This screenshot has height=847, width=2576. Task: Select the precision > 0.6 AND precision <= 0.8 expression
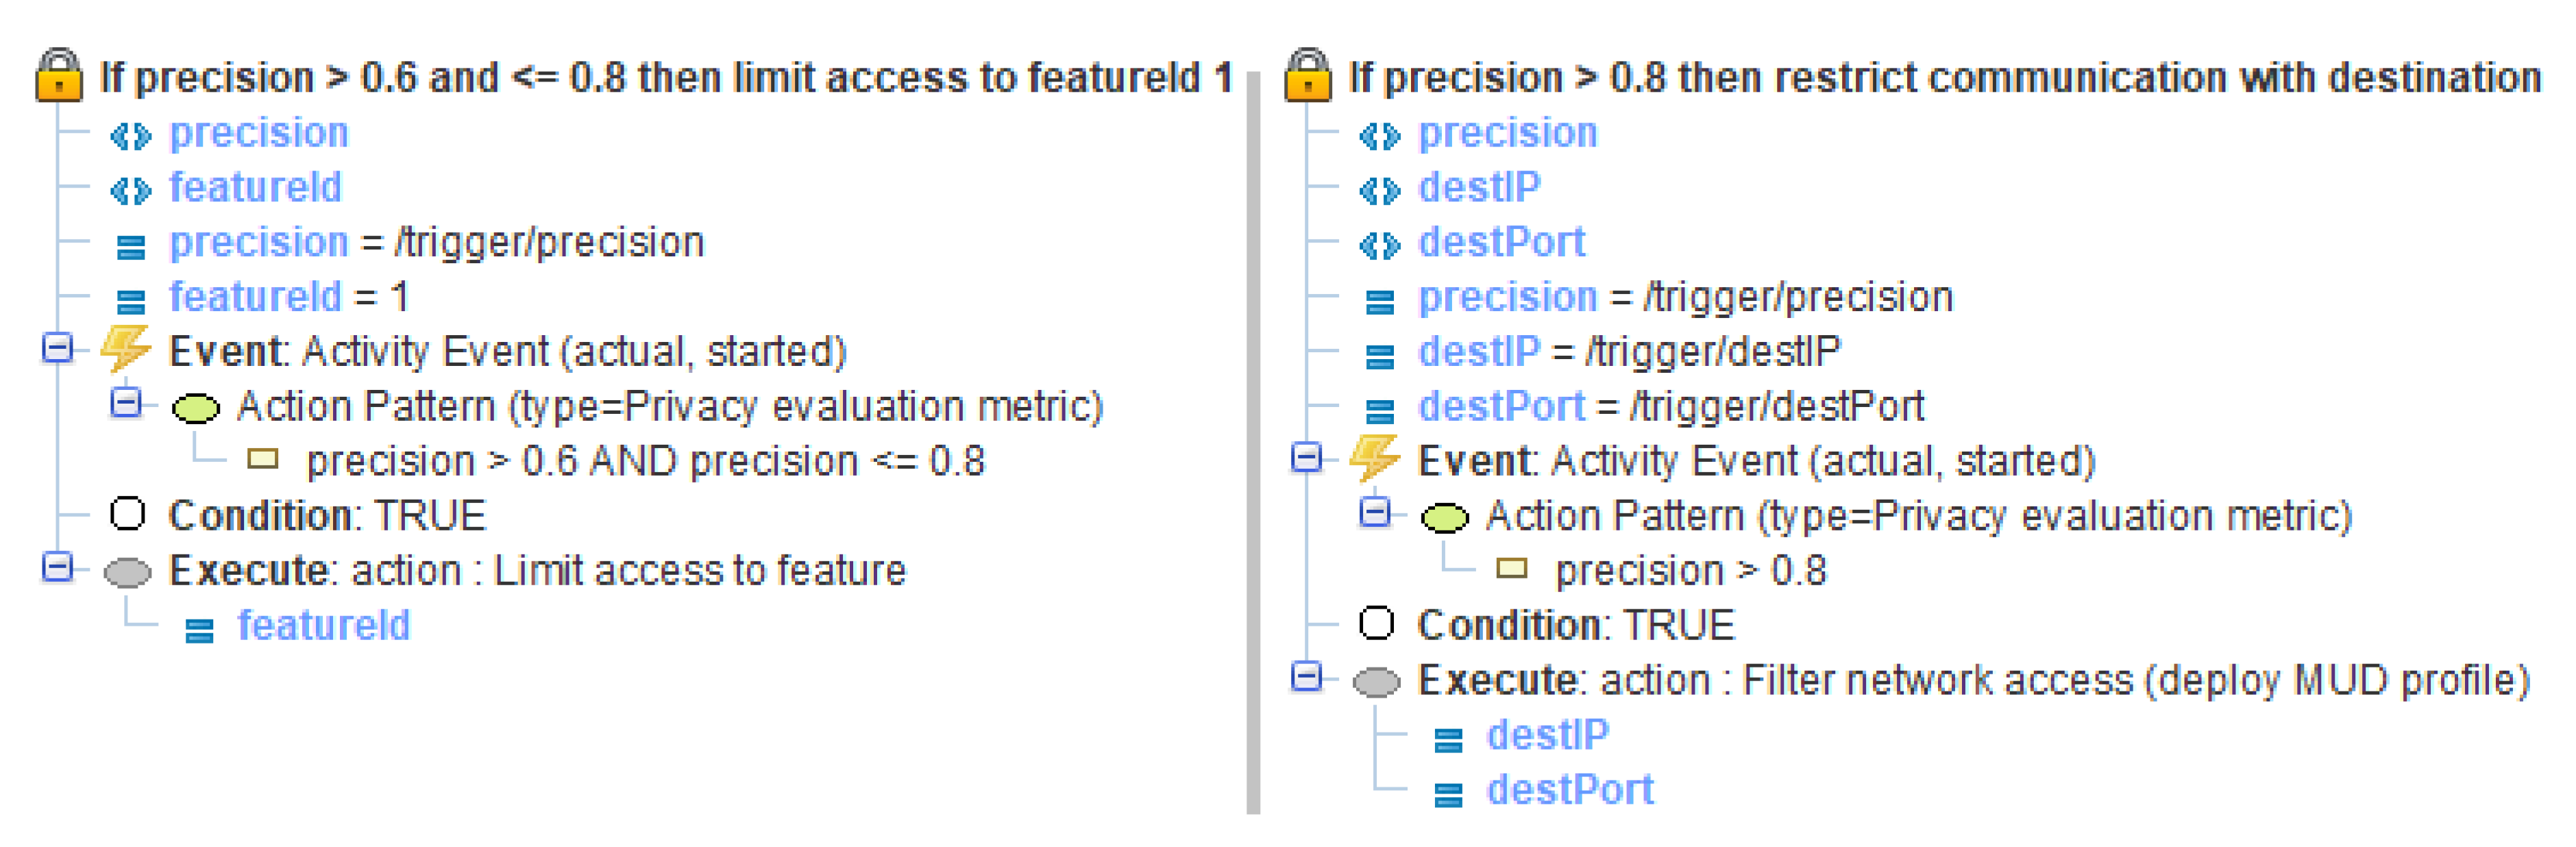pyautogui.click(x=645, y=461)
